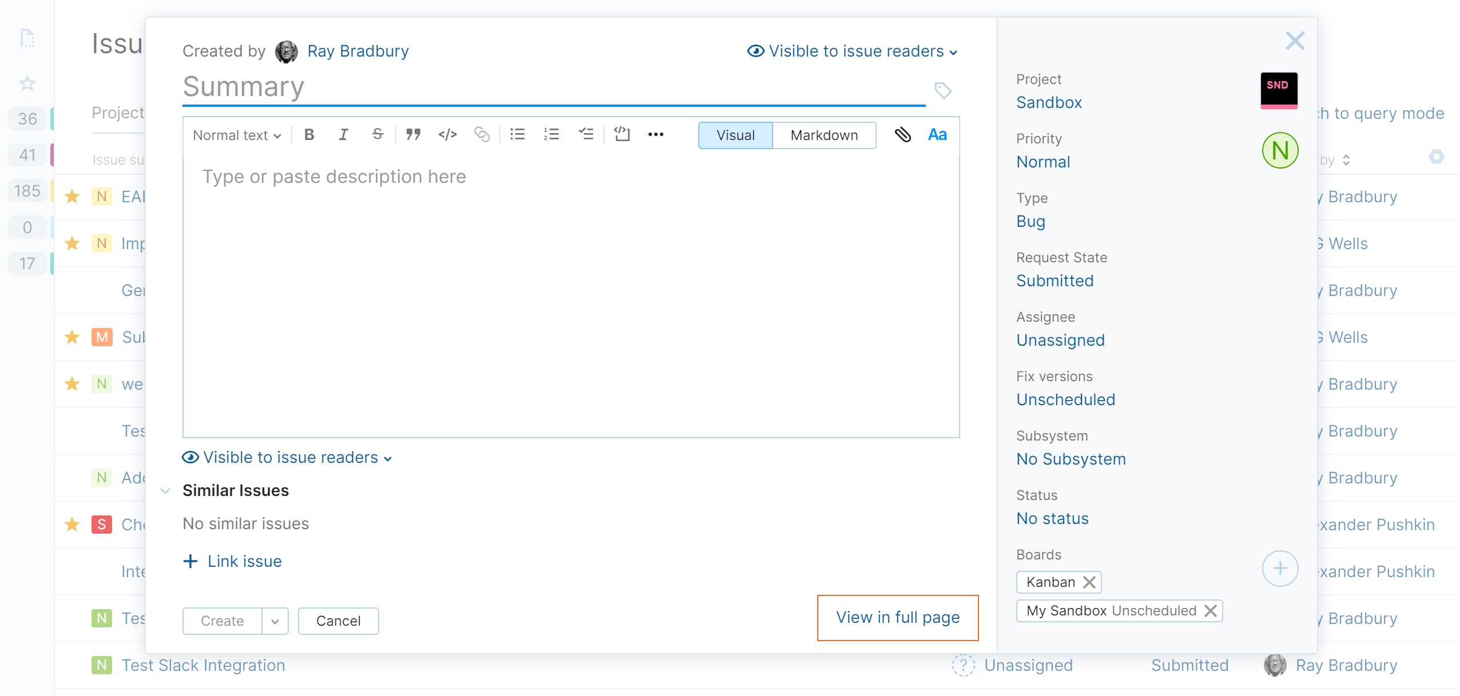Image resolution: width=1460 pixels, height=696 pixels.
Task: Collapse the Similar Issues section
Action: [x=165, y=490]
